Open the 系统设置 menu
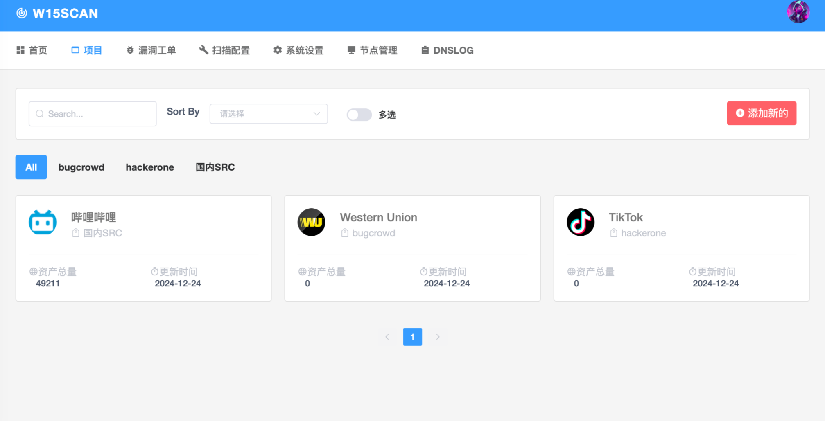825x421 pixels. pyautogui.click(x=298, y=50)
